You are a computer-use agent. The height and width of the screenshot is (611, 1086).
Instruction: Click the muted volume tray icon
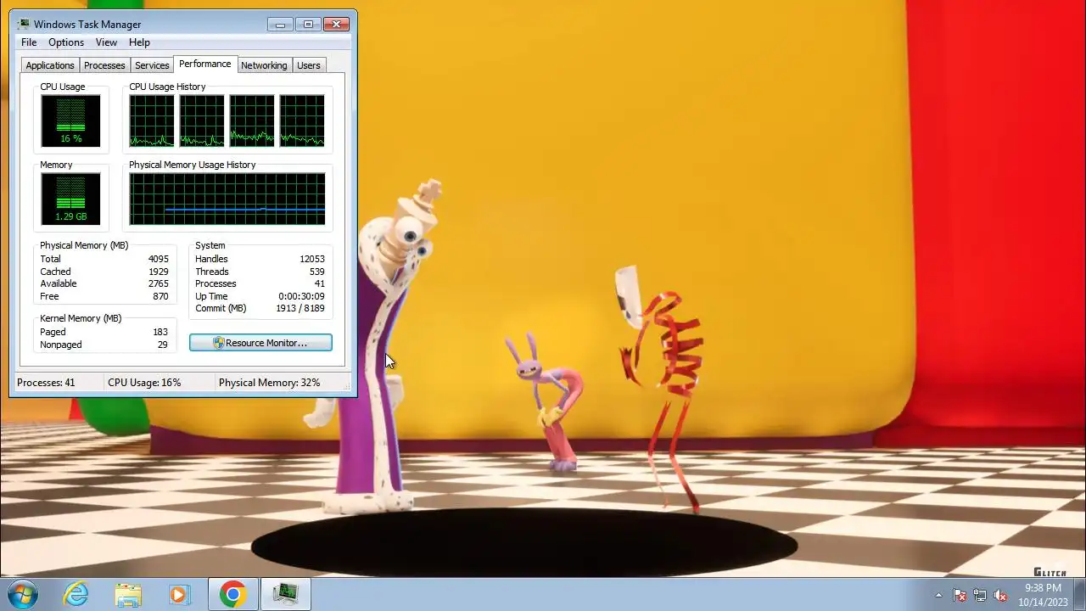coord(1000,595)
